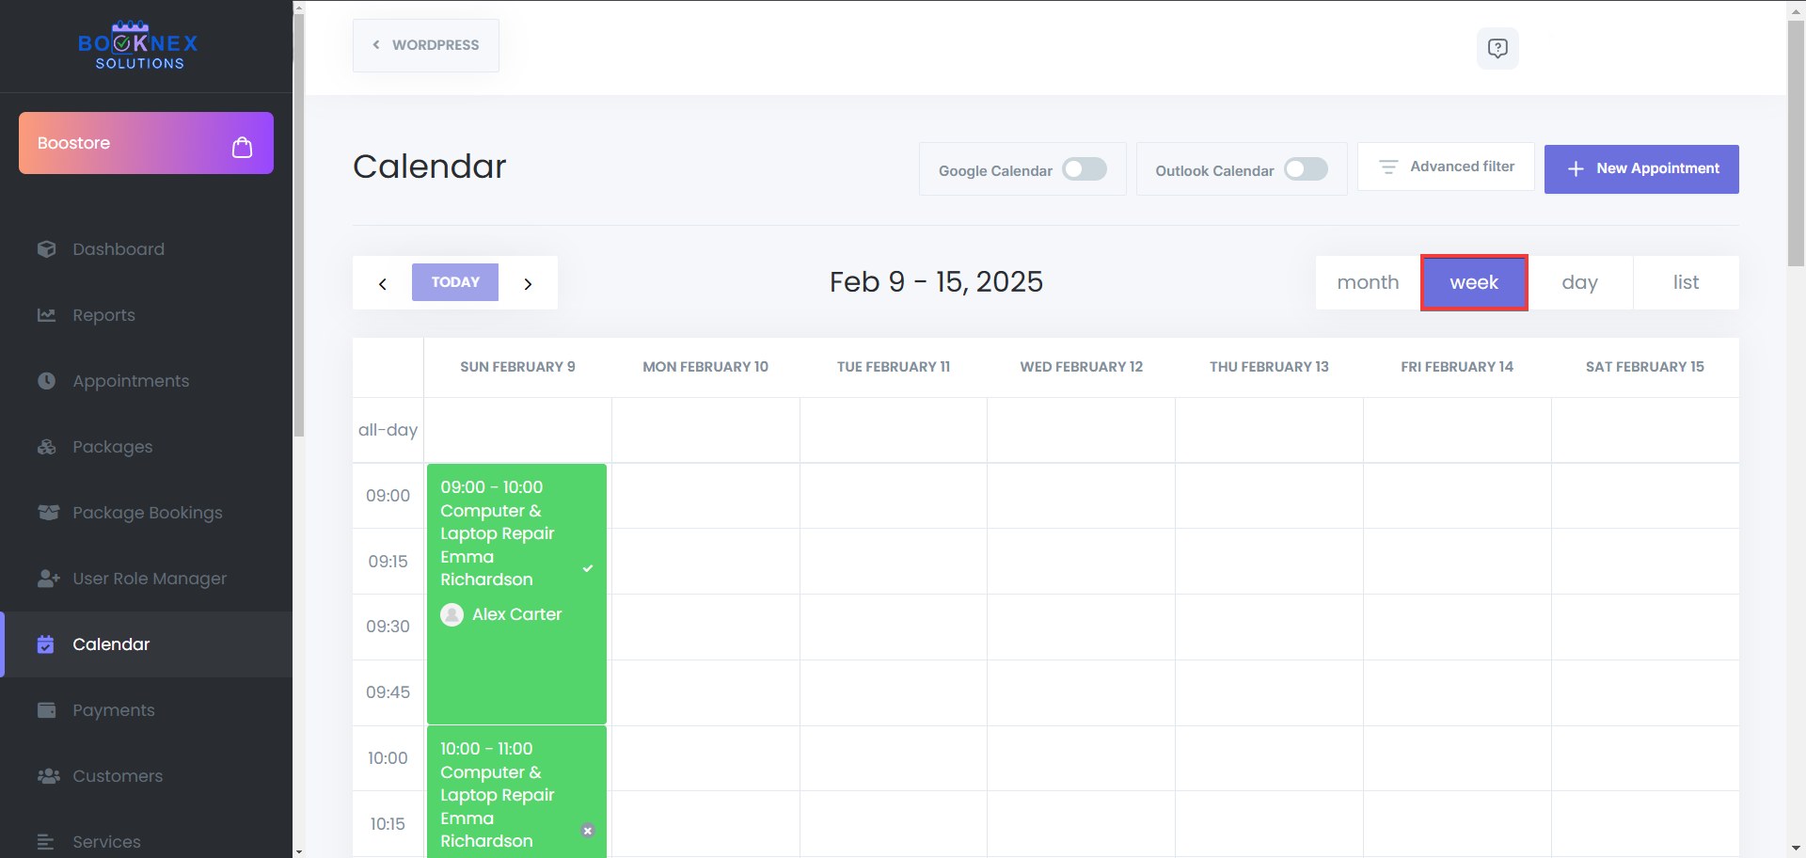Open Dashboard from the sidebar icon
This screenshot has width=1806, height=858.
[46, 249]
